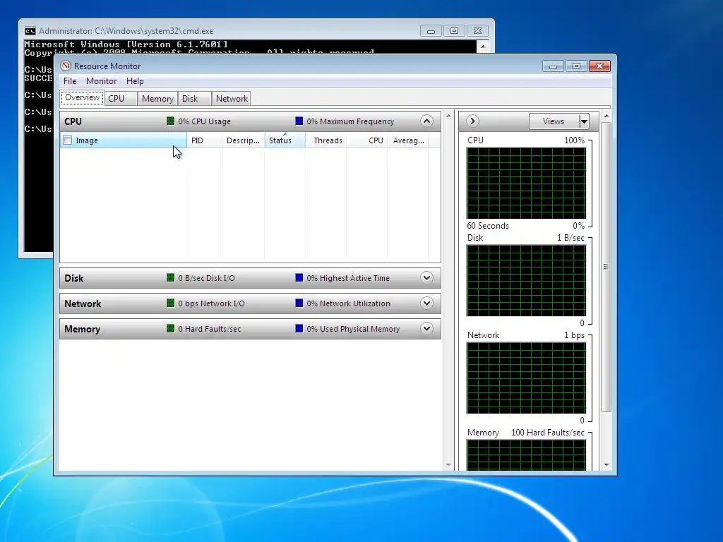
Task: Click the Memory section header bar
Action: pyautogui.click(x=251, y=329)
